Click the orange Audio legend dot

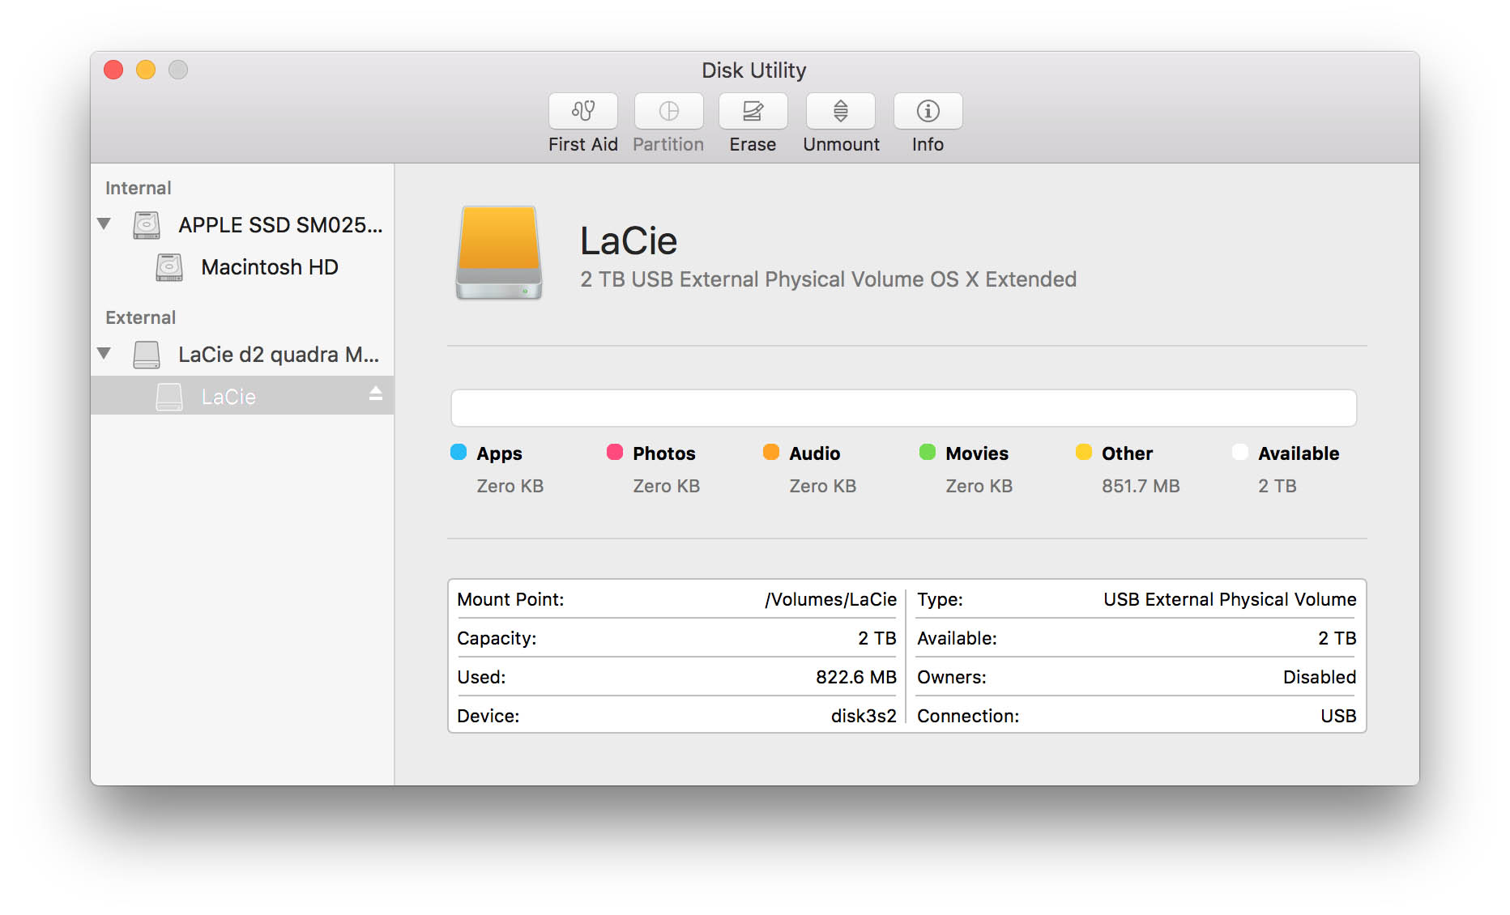pos(771,452)
